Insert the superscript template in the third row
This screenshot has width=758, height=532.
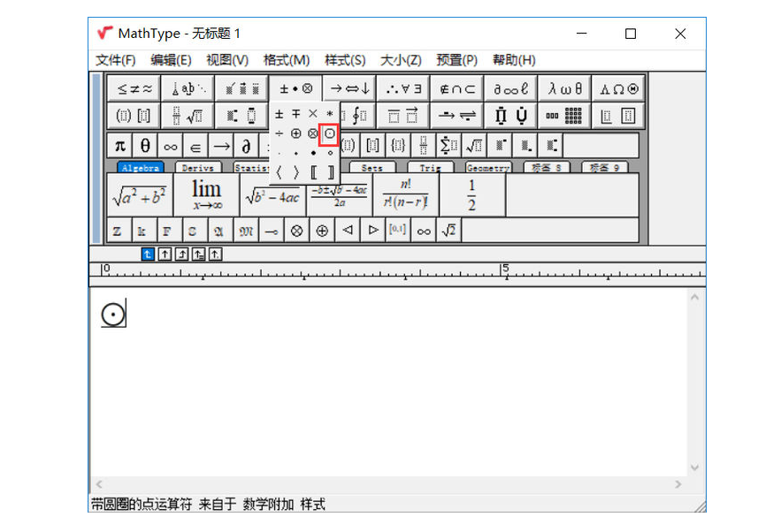(501, 146)
